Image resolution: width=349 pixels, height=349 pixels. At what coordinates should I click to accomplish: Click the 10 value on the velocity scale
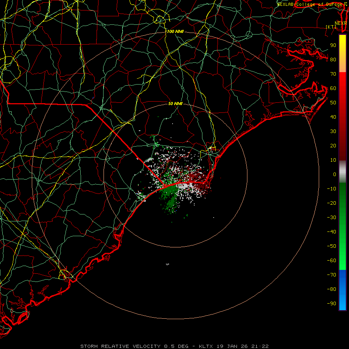[x=333, y=160]
